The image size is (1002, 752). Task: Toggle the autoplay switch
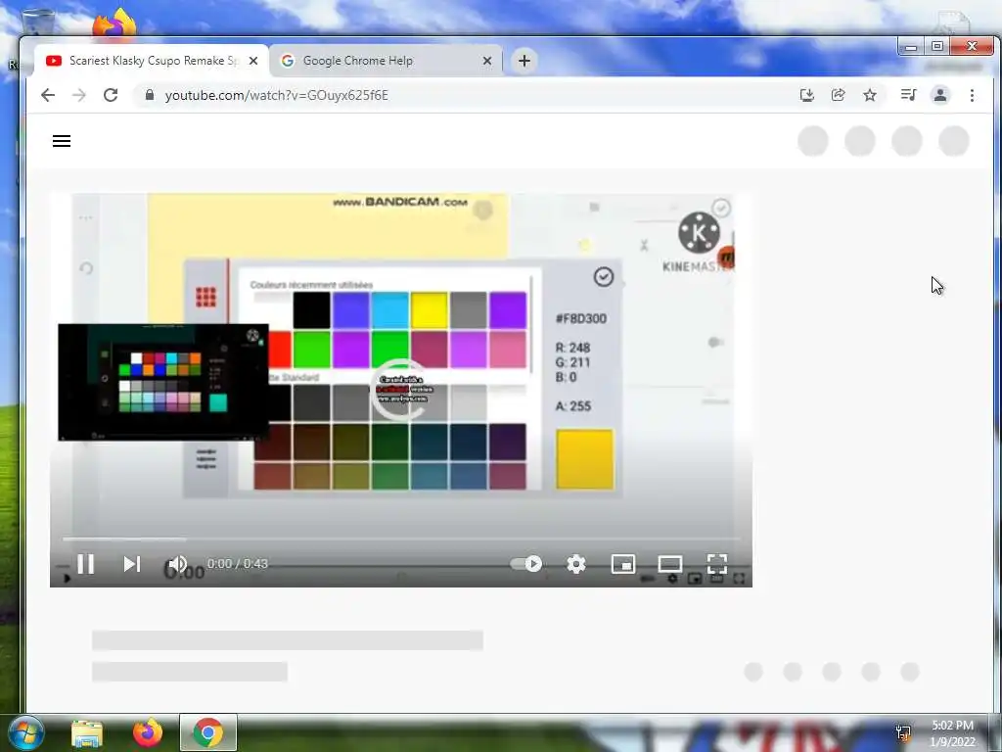525,563
